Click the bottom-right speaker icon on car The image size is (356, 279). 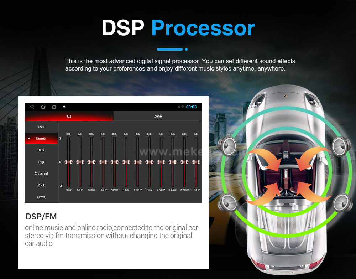343,202
